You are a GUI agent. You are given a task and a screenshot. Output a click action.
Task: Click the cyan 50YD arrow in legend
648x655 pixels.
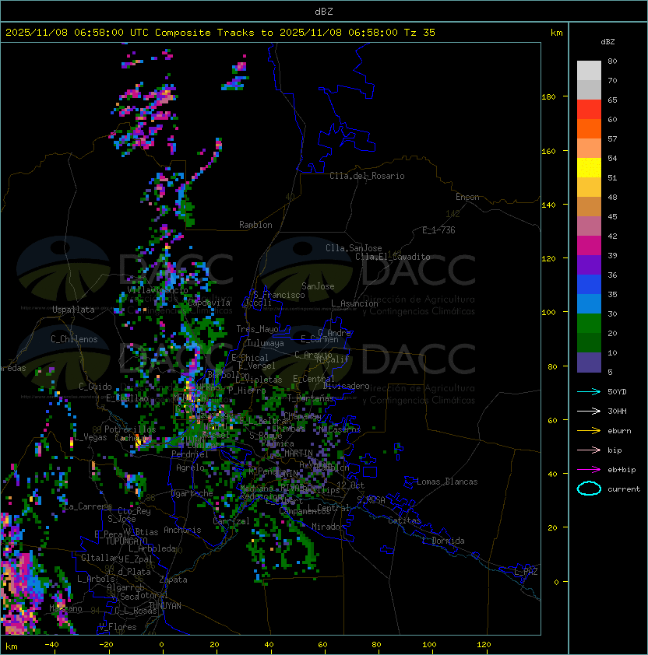589,392
